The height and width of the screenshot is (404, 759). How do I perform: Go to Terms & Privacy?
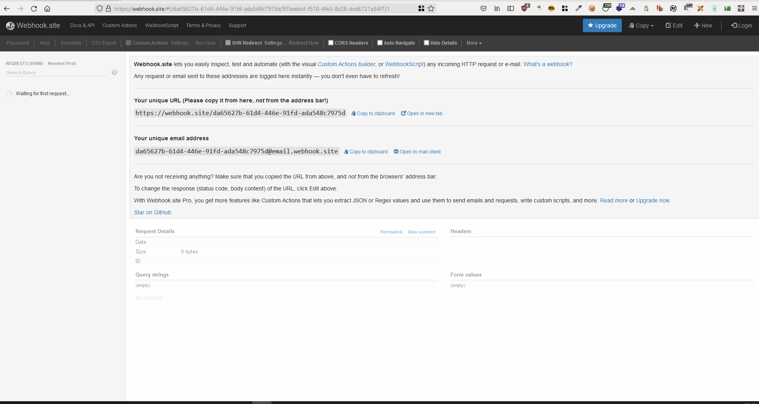203,25
